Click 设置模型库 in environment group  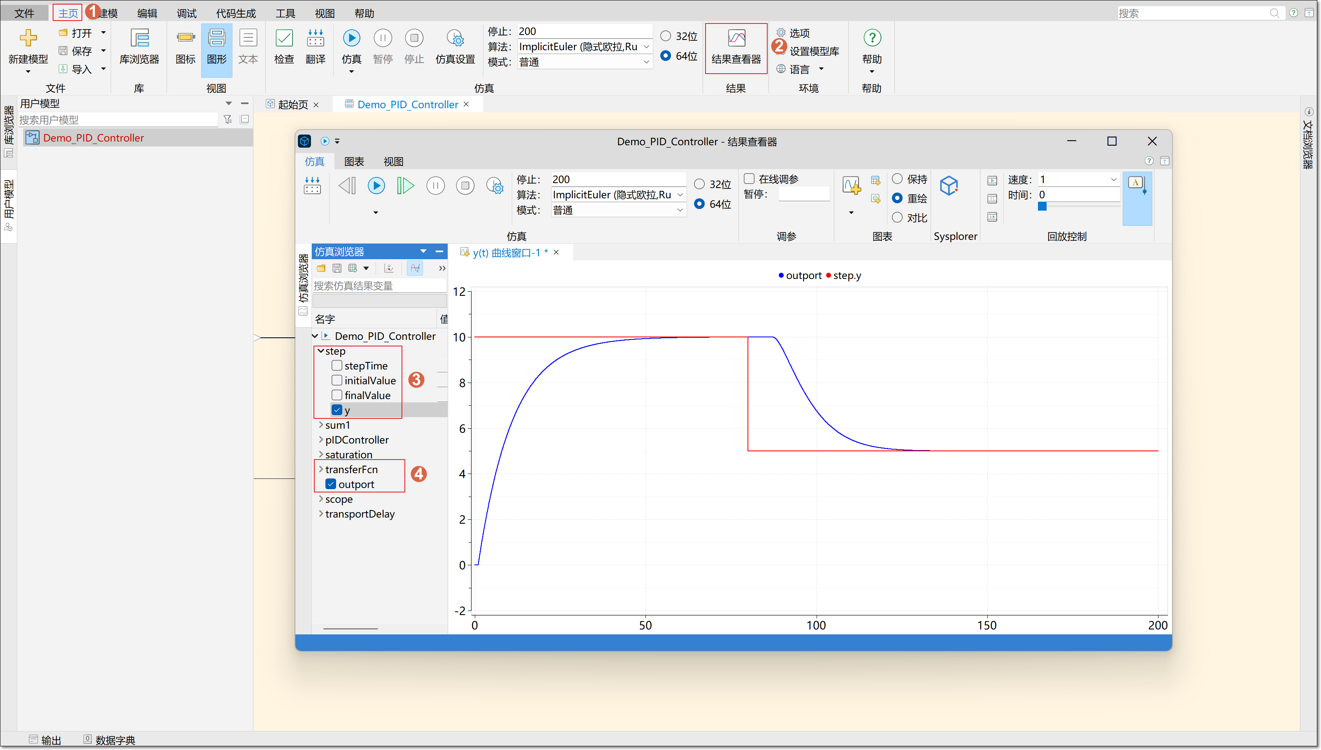(814, 51)
